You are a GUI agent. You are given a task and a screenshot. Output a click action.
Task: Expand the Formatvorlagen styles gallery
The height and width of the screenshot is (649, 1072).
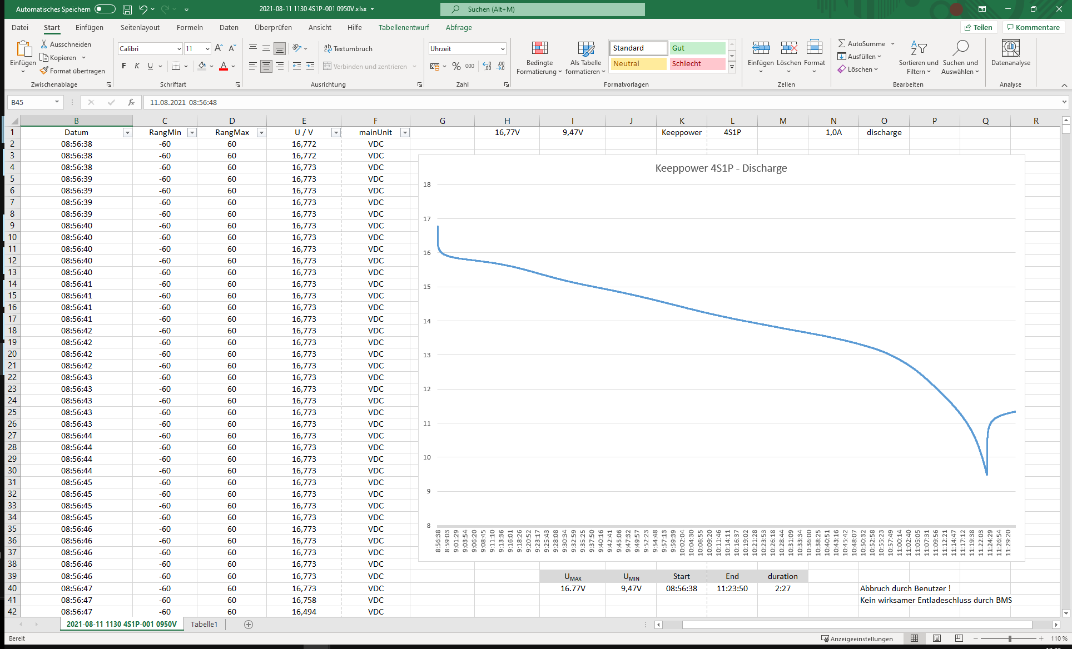[732, 67]
